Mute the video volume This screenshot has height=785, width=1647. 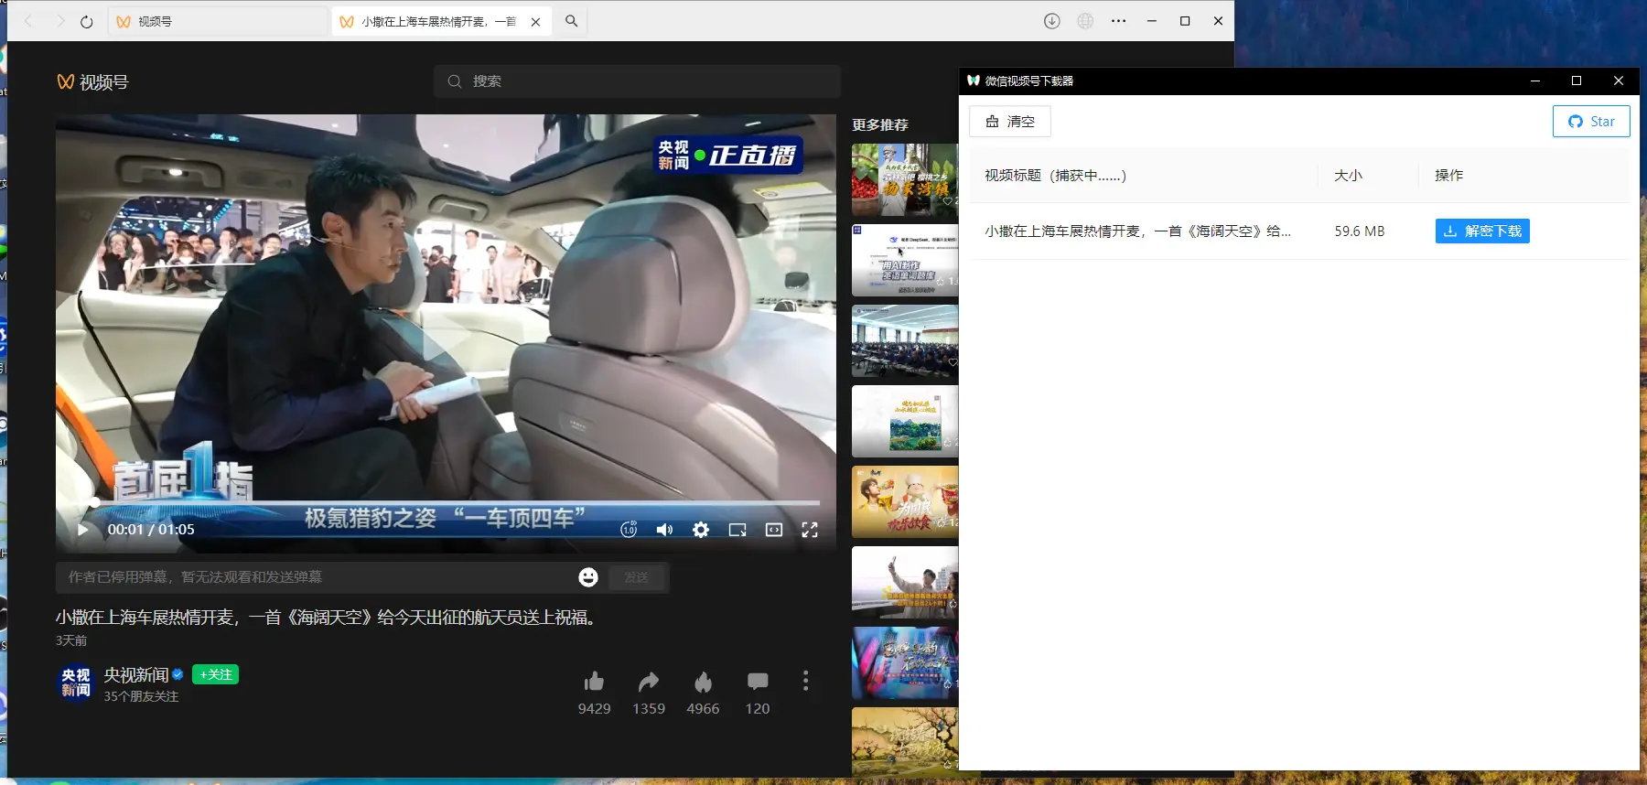click(664, 530)
